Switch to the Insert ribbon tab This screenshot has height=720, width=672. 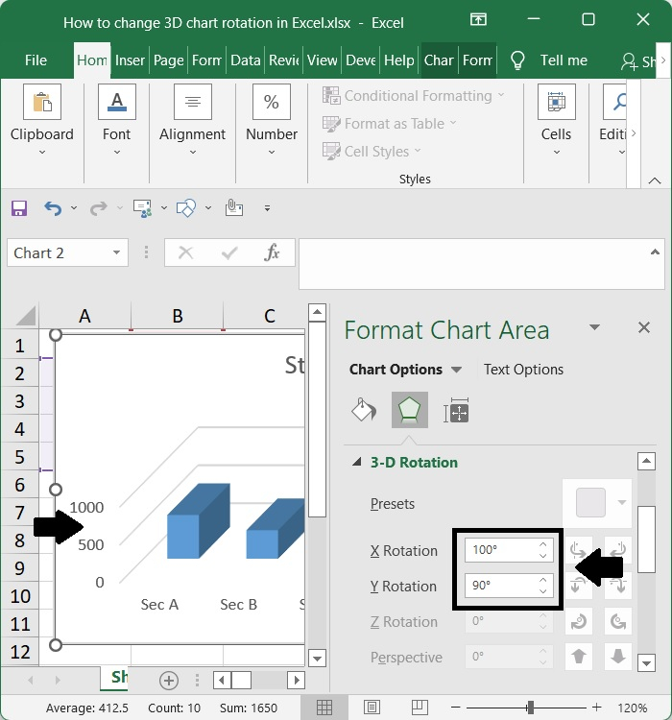pyautogui.click(x=130, y=60)
